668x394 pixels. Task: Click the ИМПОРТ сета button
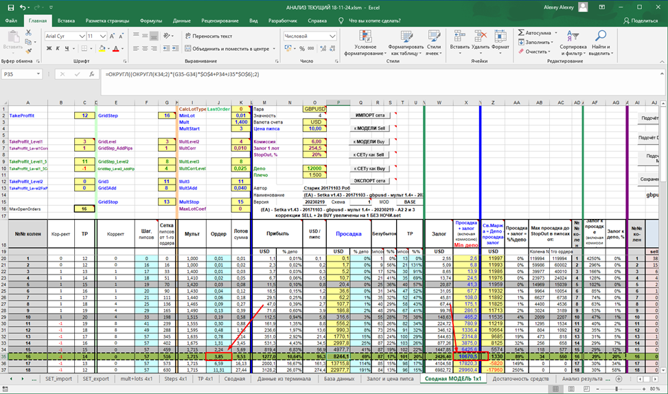click(370, 115)
